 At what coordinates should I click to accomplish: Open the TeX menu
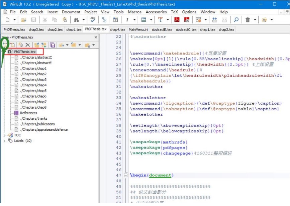pyautogui.click(x=174, y=12)
